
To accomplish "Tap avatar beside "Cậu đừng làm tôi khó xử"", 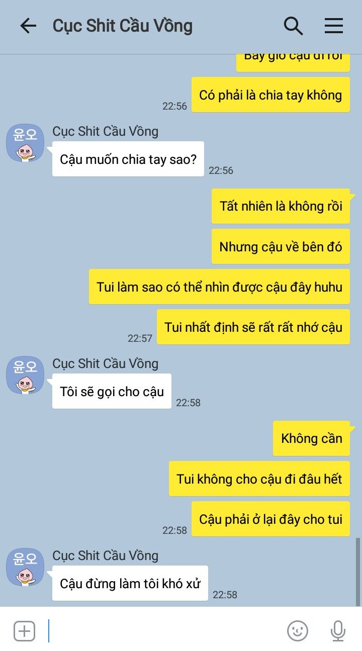I will pos(25,567).
